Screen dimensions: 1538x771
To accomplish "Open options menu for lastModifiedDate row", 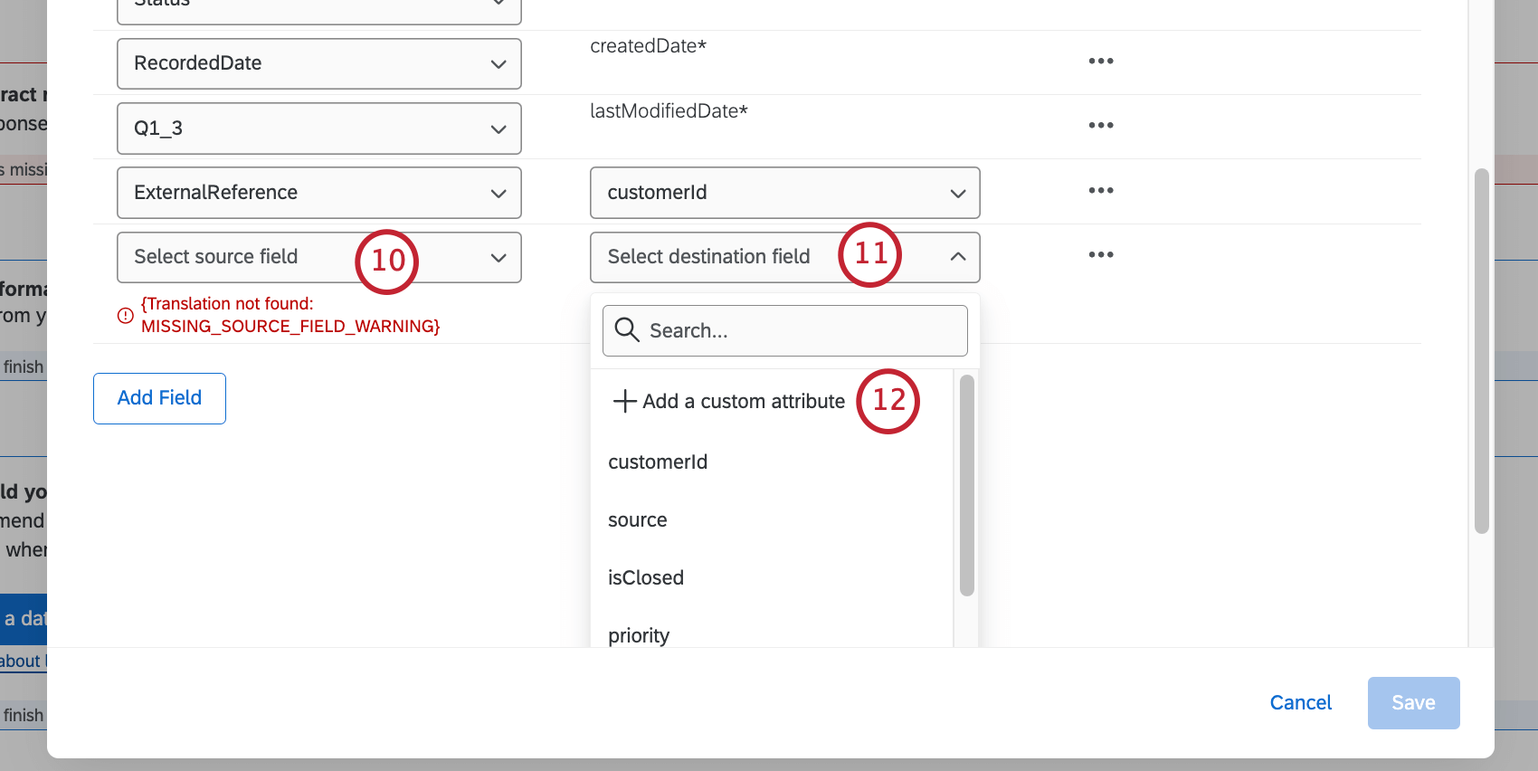I will coord(1100,126).
